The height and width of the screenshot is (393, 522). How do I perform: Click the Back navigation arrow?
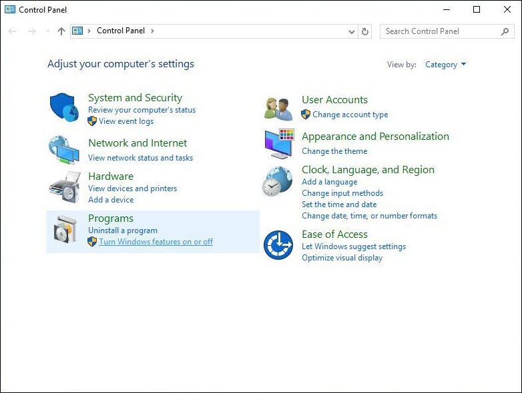tap(12, 31)
